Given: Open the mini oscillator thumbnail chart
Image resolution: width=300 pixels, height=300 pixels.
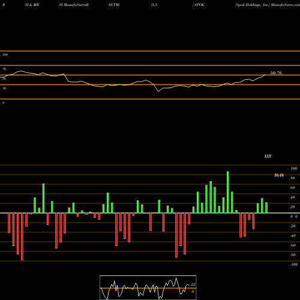Looking at the screenshot, I should click(x=148, y=287).
